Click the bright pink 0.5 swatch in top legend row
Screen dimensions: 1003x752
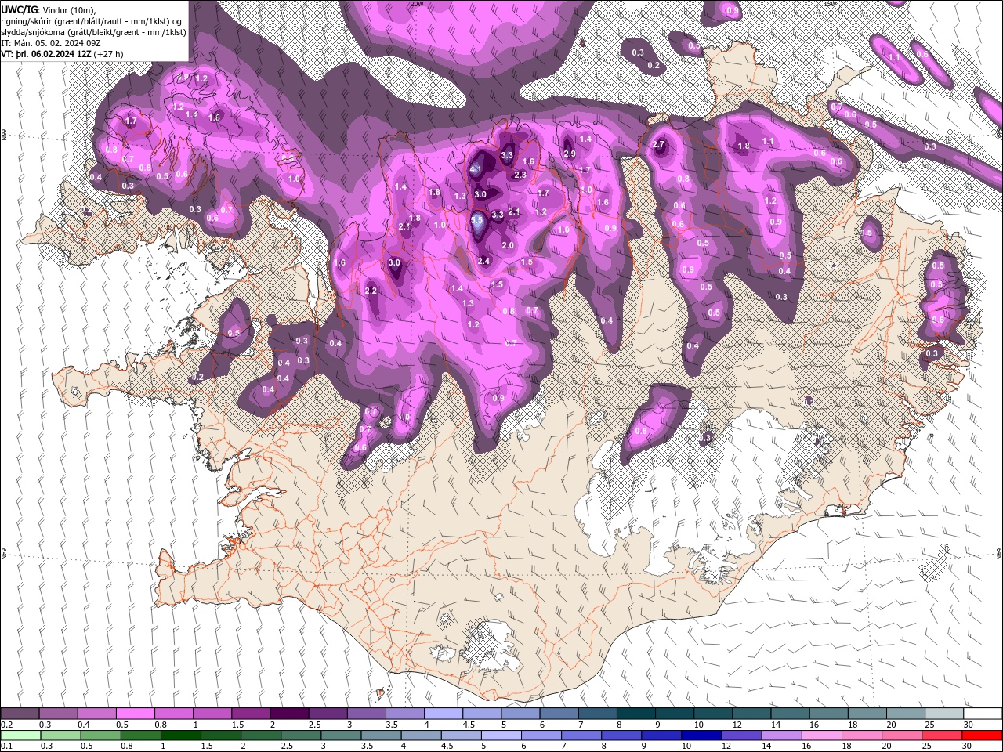(x=135, y=714)
